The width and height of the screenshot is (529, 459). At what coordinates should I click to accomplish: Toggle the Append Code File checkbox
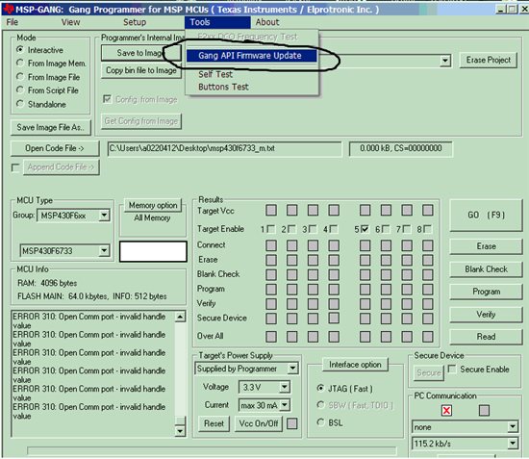pyautogui.click(x=15, y=167)
